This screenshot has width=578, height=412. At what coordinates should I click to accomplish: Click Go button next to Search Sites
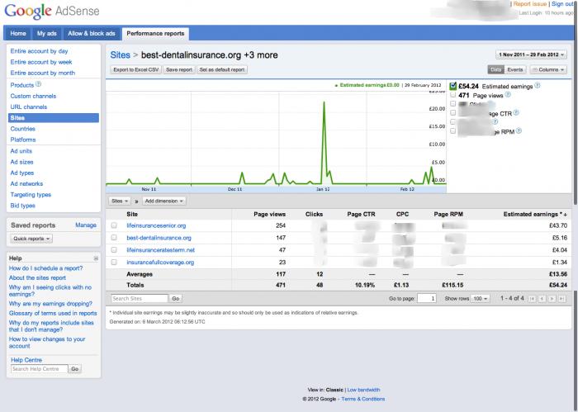[x=175, y=299]
